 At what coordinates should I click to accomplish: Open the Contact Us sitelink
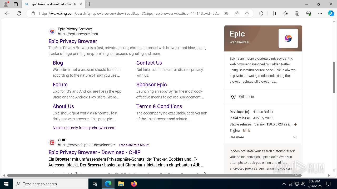pyautogui.click(x=149, y=63)
